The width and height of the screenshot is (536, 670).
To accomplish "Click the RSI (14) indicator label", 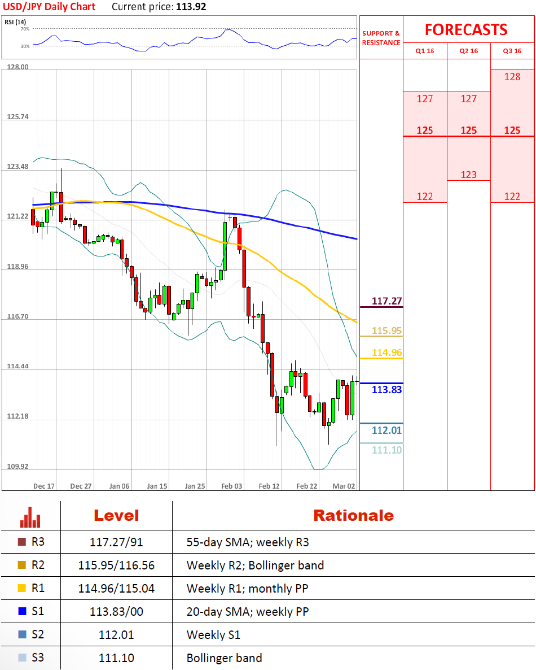I will click(15, 22).
